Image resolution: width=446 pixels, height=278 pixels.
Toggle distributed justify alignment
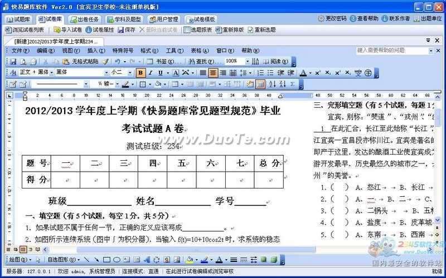[x=233, y=73]
